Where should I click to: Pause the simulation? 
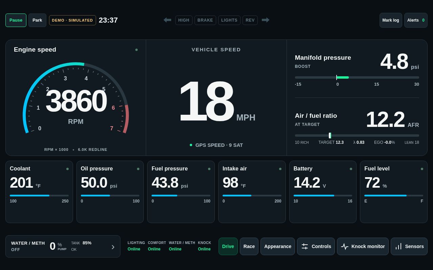16,20
